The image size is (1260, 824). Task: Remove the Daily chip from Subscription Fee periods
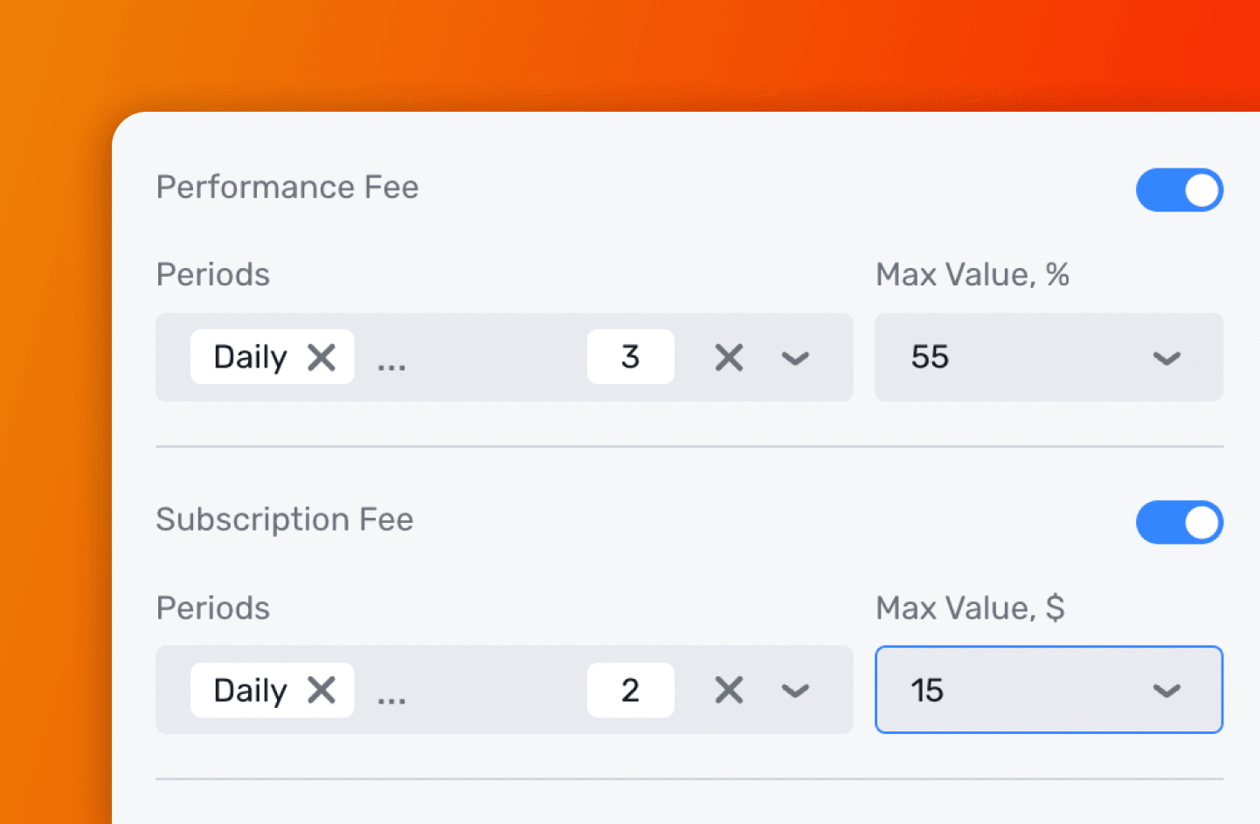[322, 690]
